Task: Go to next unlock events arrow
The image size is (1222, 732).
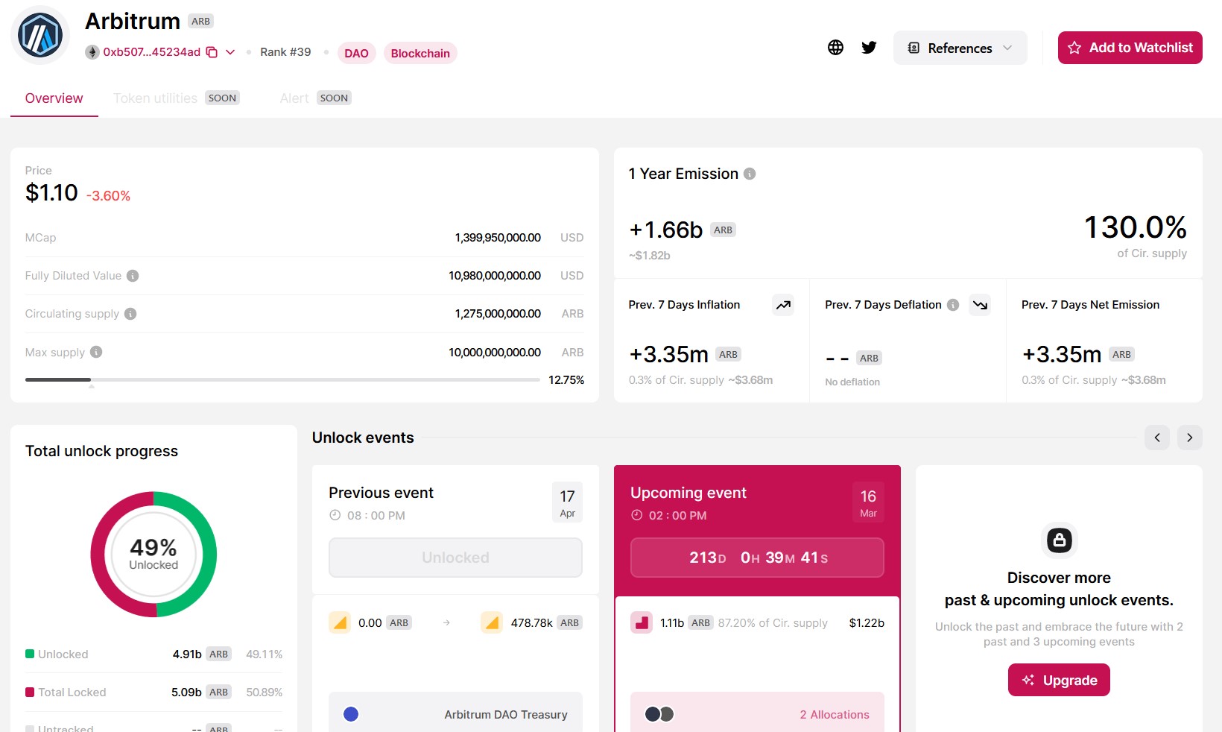Action: (1190, 438)
